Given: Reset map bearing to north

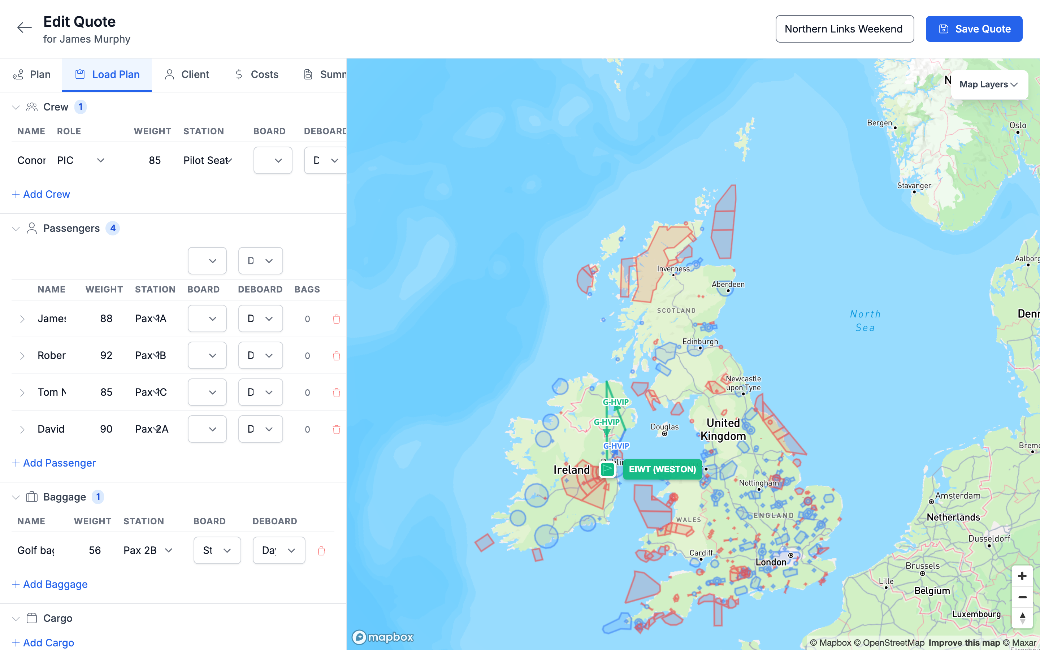Looking at the screenshot, I should coord(1022,618).
